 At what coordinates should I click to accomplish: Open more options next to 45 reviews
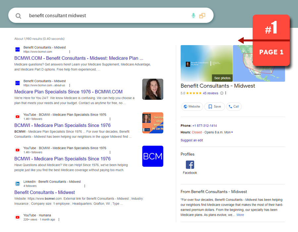(225, 93)
